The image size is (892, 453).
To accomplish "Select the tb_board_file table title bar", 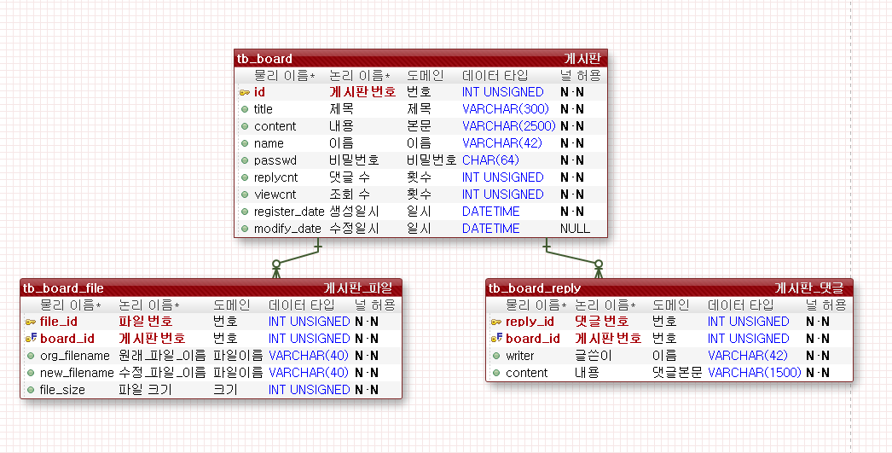I will click(211, 288).
